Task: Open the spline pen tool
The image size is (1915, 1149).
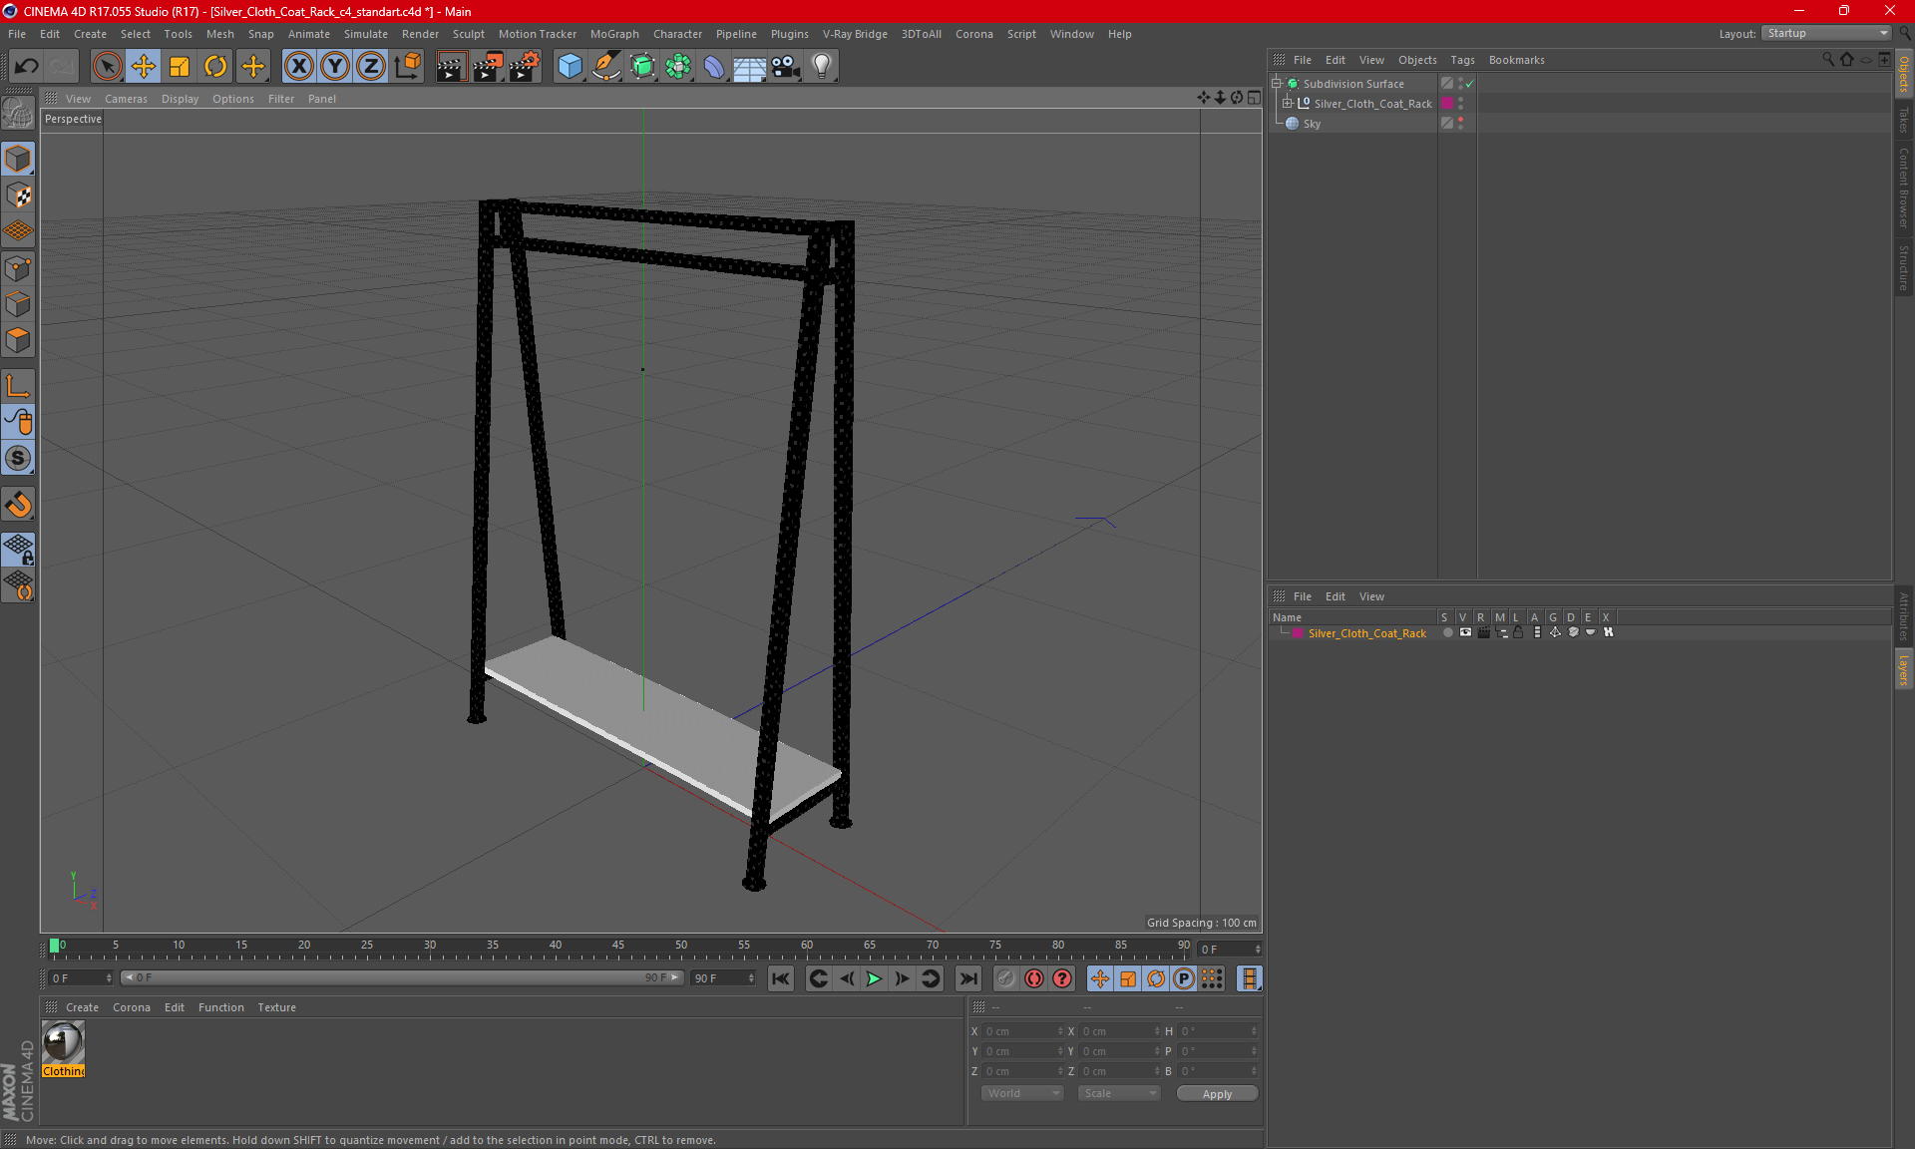Action: click(x=606, y=67)
